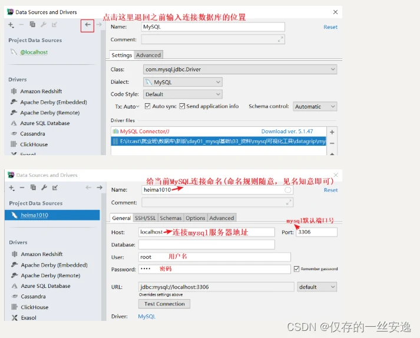Viewport: 420px width, 338px height.
Task: Open the Dialect MySQL dropdown
Action: pyautogui.click(x=183, y=82)
